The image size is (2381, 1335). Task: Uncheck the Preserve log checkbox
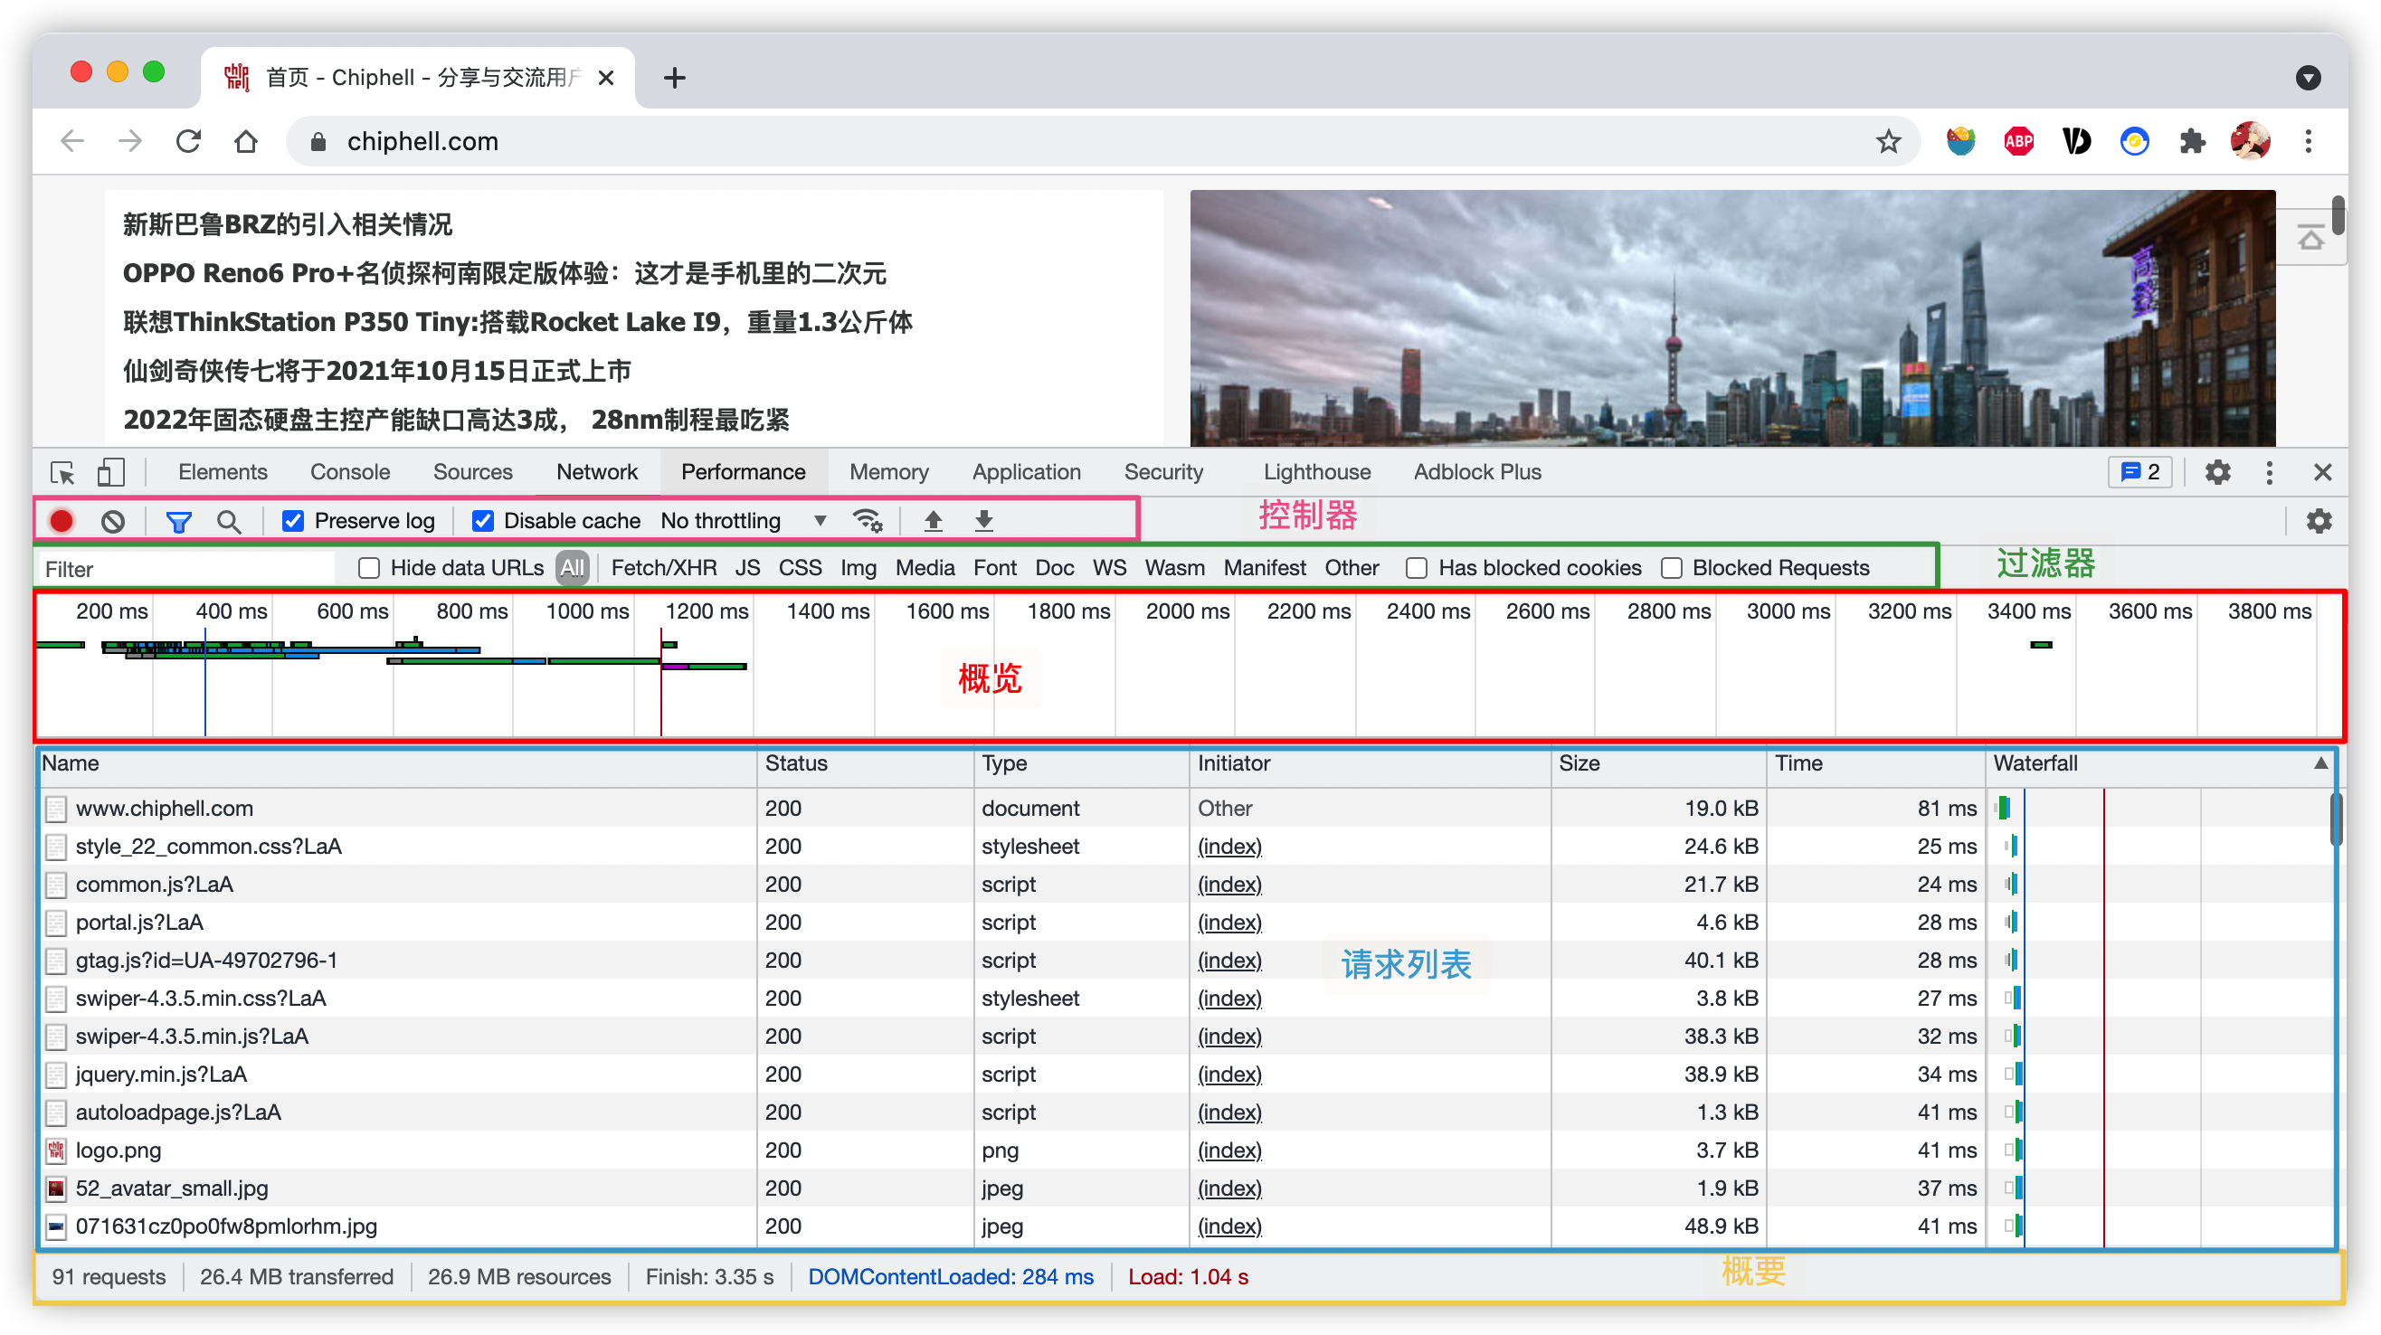[293, 521]
